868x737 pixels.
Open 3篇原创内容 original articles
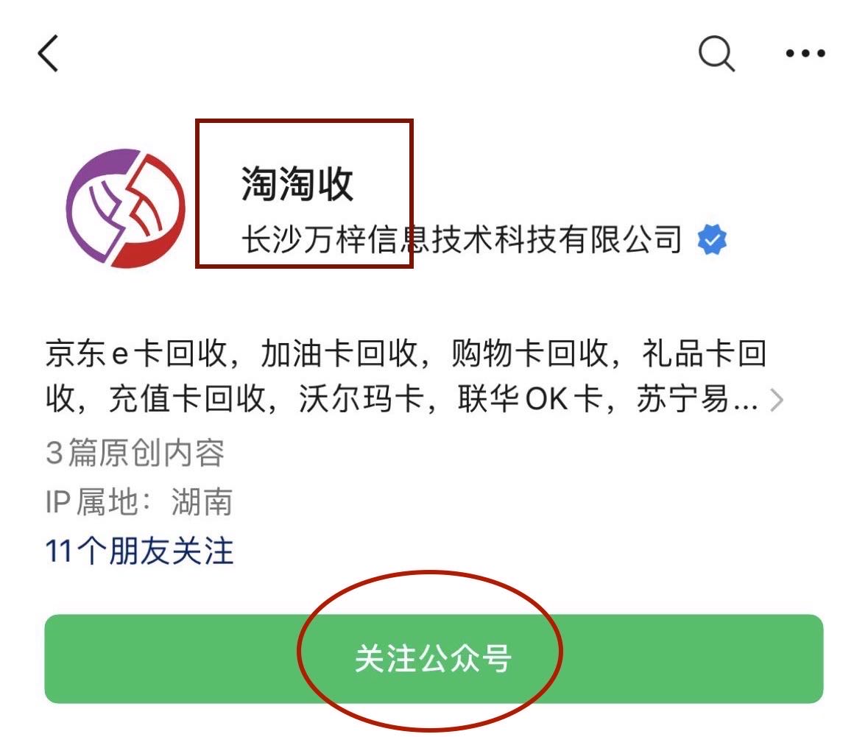coord(135,453)
